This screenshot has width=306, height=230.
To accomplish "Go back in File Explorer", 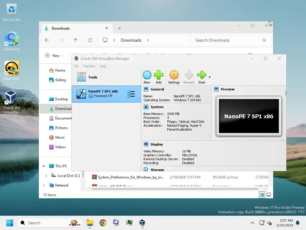I will coord(47,40).
